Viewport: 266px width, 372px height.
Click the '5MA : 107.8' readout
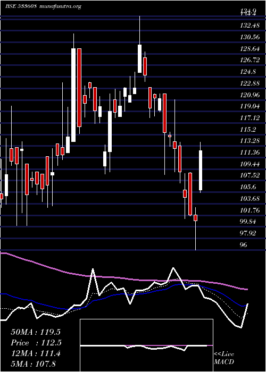tap(33, 363)
